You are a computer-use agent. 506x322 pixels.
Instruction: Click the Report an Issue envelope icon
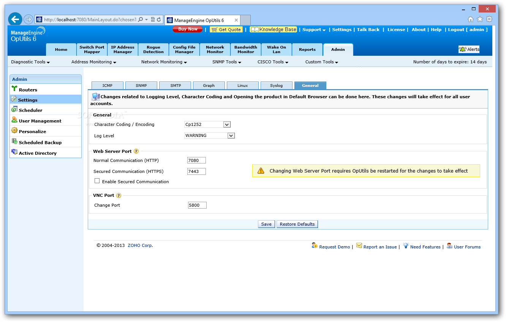(359, 246)
